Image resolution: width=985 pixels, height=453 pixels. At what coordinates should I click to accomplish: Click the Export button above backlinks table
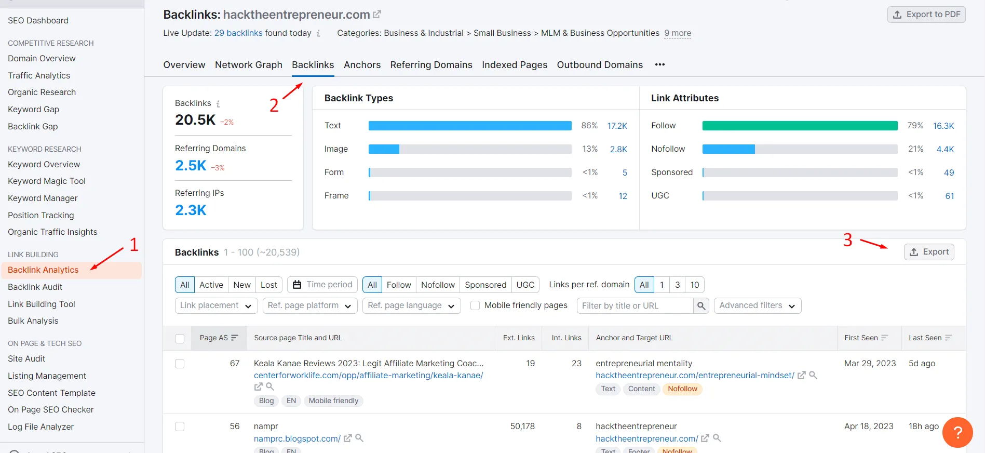tap(929, 252)
